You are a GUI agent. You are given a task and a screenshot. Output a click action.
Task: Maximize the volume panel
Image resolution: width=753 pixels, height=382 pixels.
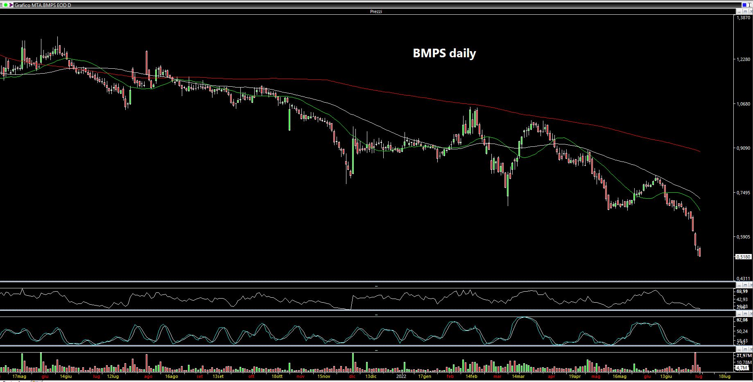745,349
